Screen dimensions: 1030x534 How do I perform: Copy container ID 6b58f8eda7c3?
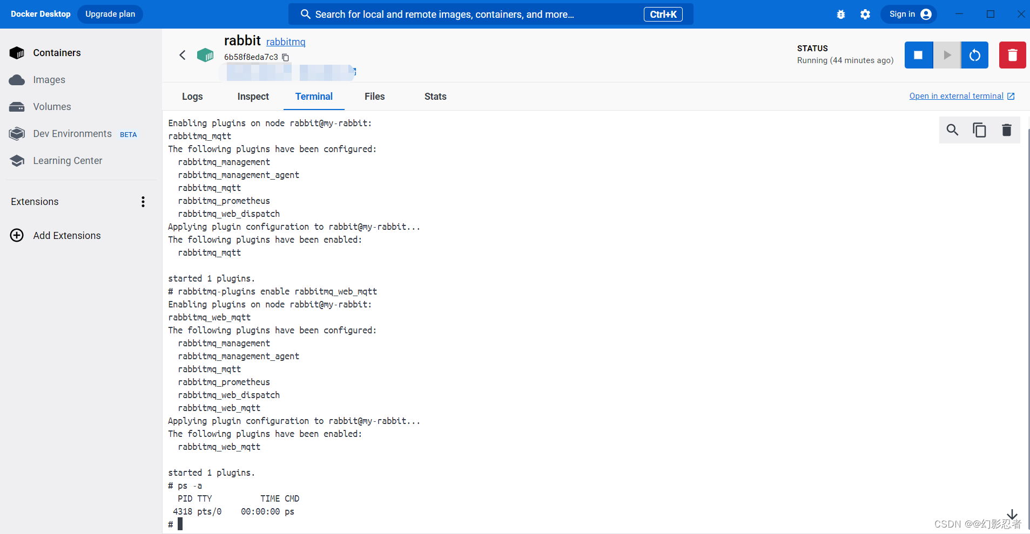click(286, 57)
